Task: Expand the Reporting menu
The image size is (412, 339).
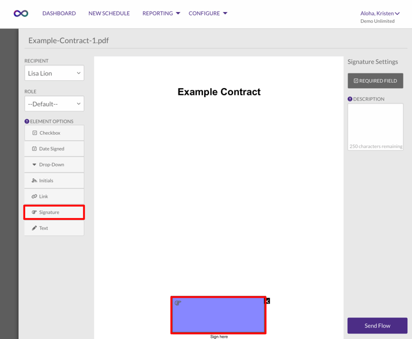Action: click(x=161, y=13)
